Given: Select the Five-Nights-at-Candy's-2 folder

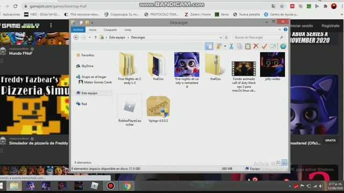Looking at the screenshot, I should (130, 69).
